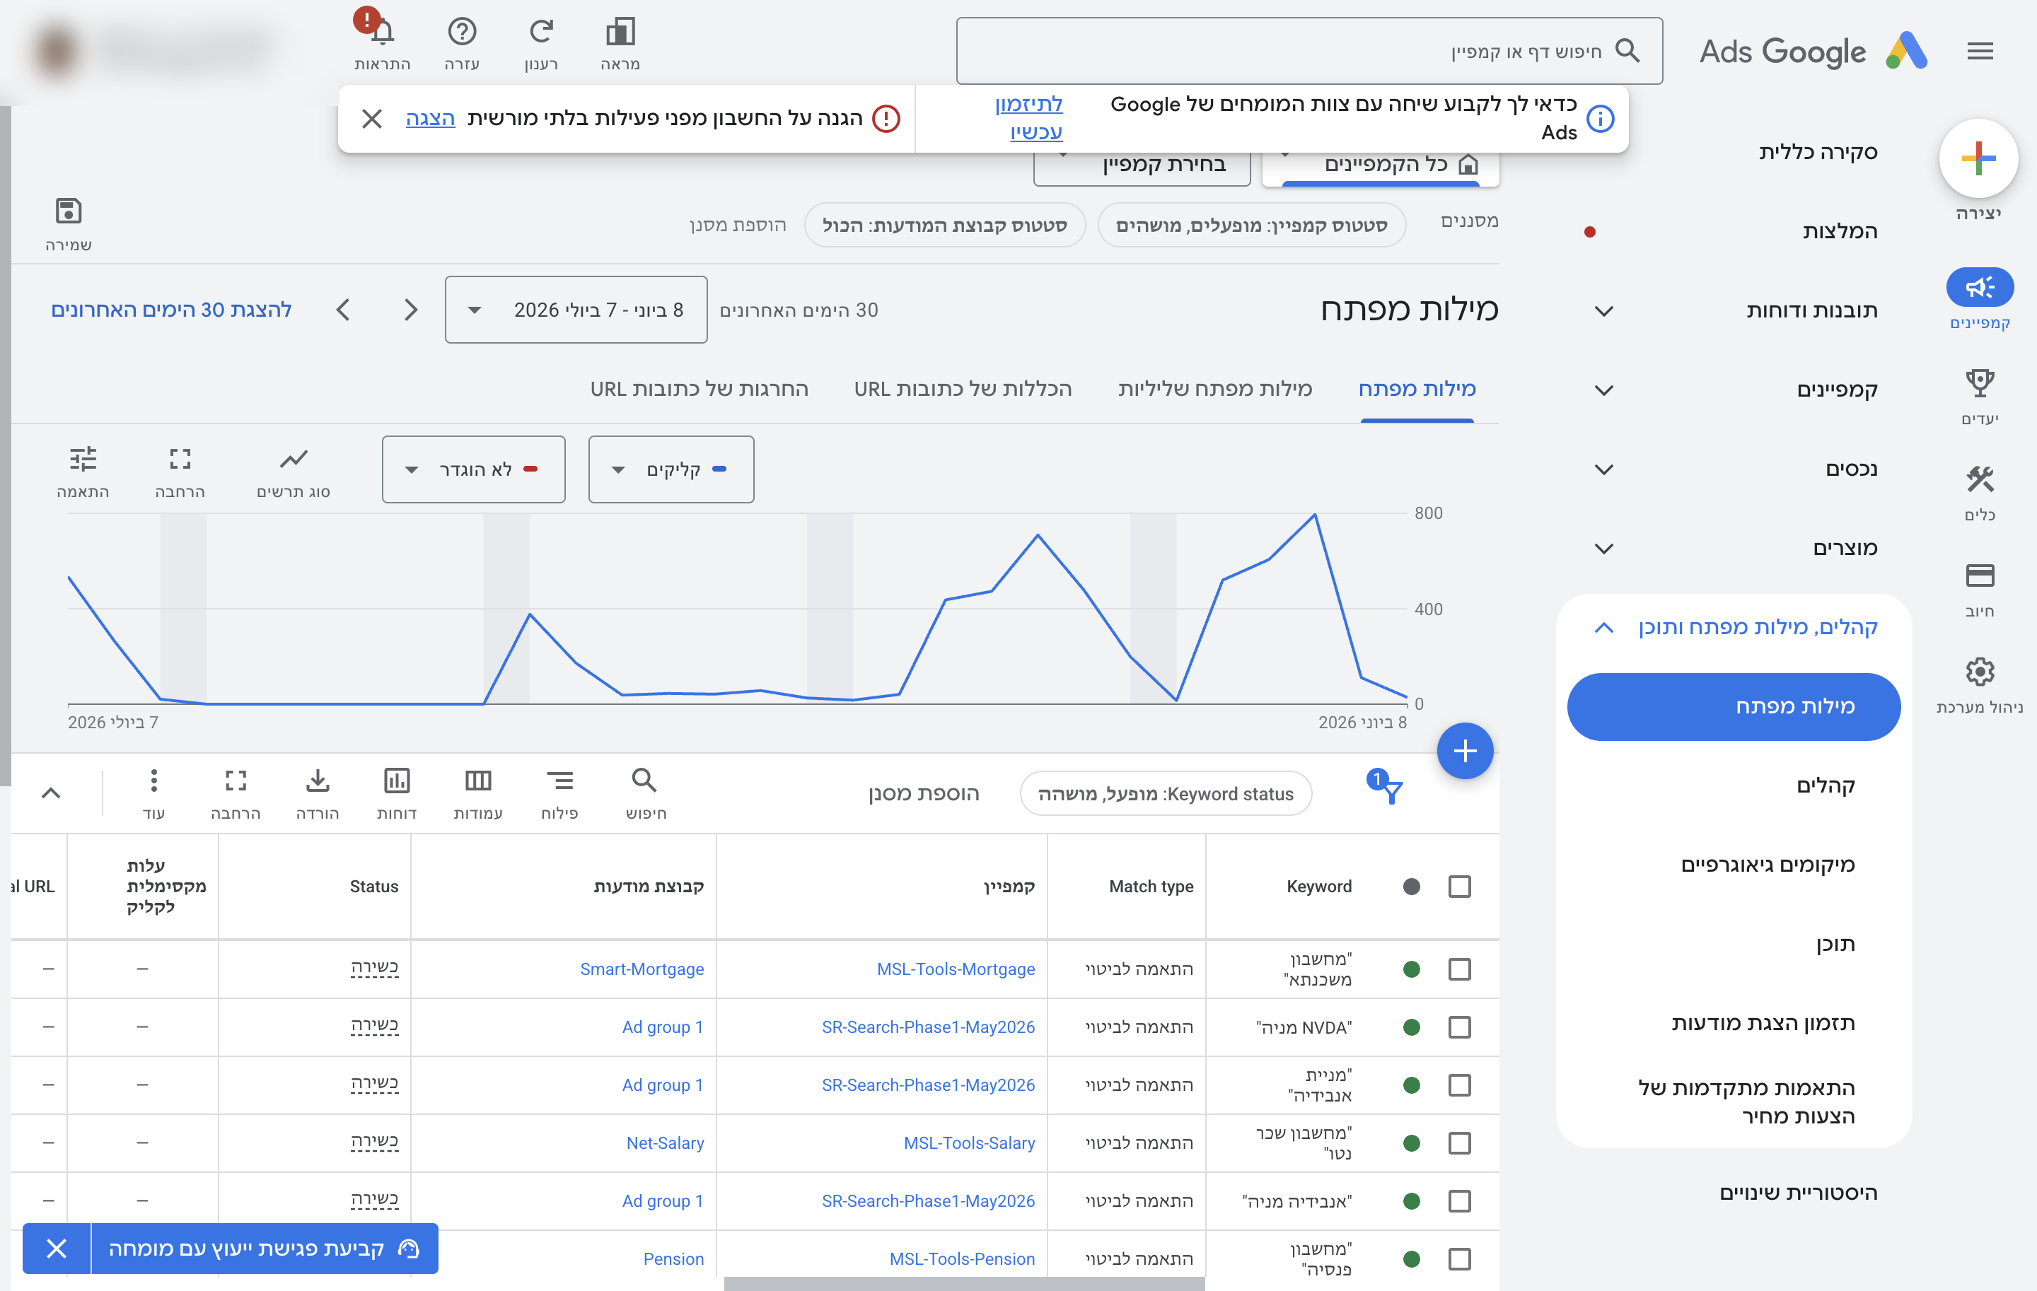2037x1291 pixels.
Task: Open Tools wrench sidebar icon
Action: (x=1980, y=479)
